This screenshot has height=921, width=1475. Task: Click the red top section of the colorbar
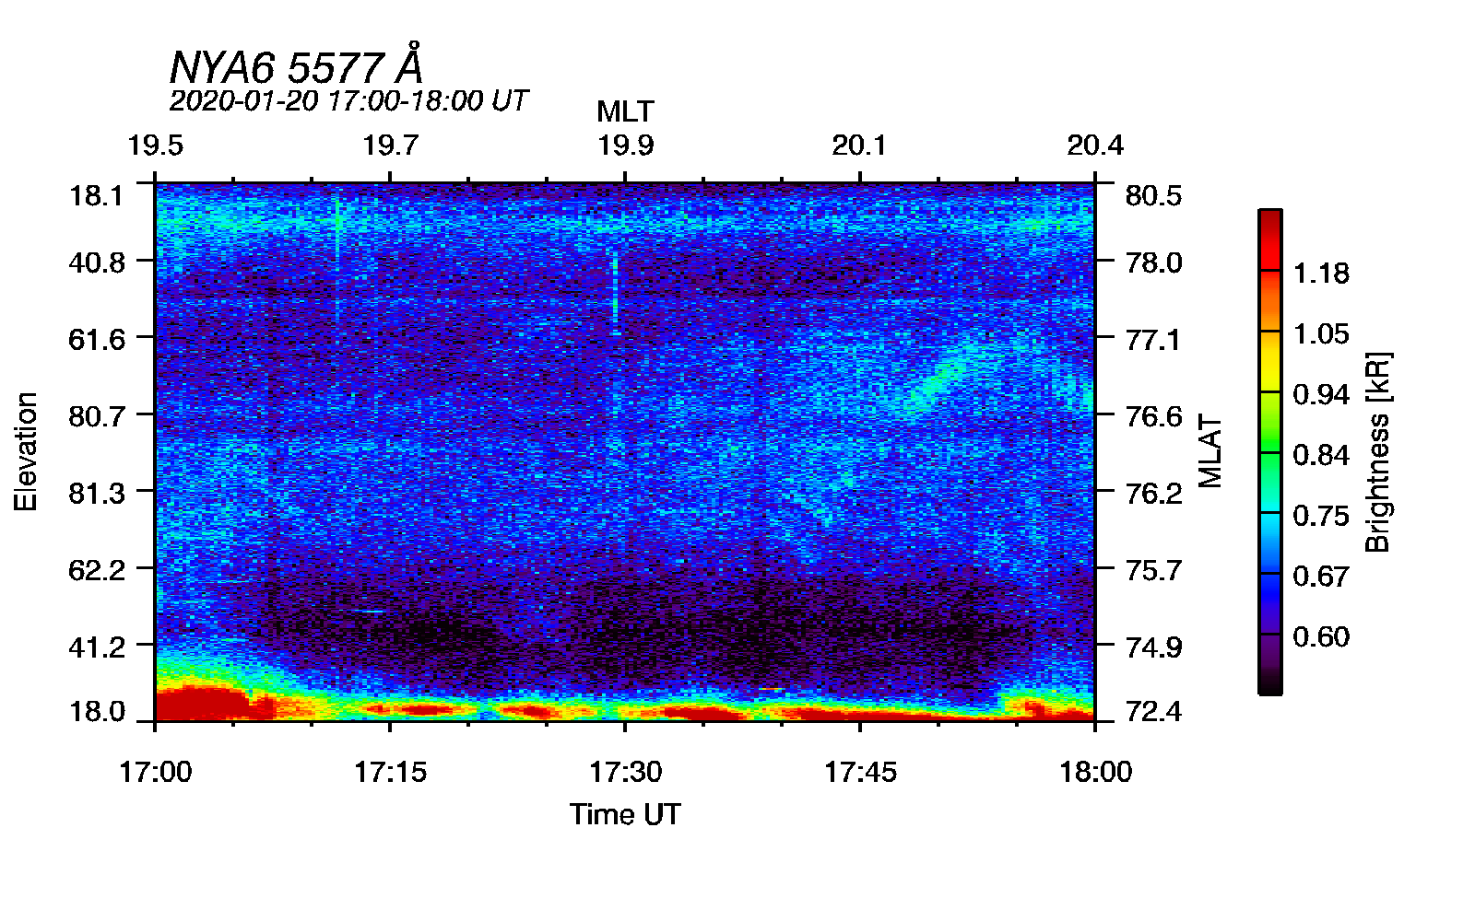pyautogui.click(x=1269, y=240)
